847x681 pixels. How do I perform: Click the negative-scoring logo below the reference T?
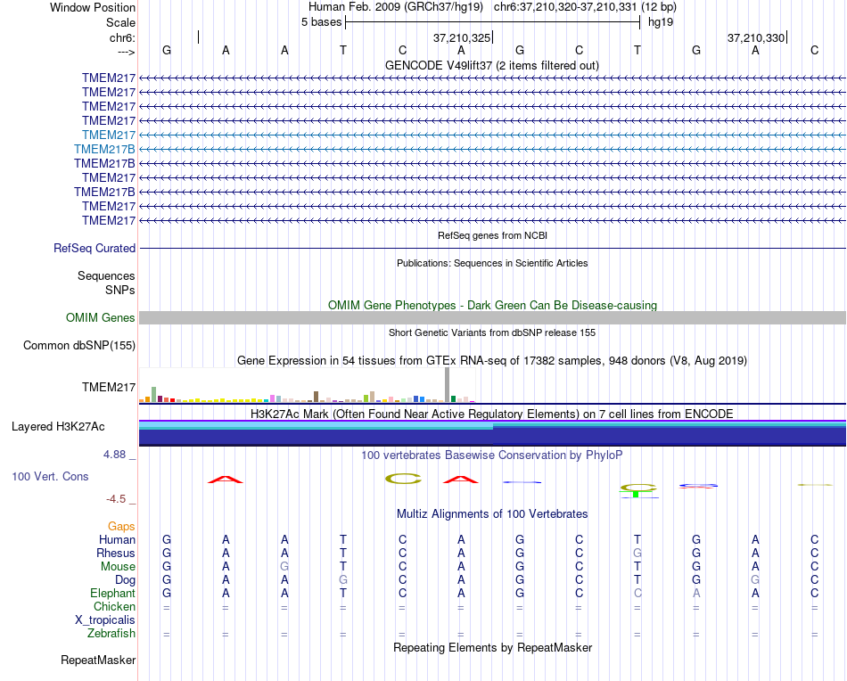[638, 491]
